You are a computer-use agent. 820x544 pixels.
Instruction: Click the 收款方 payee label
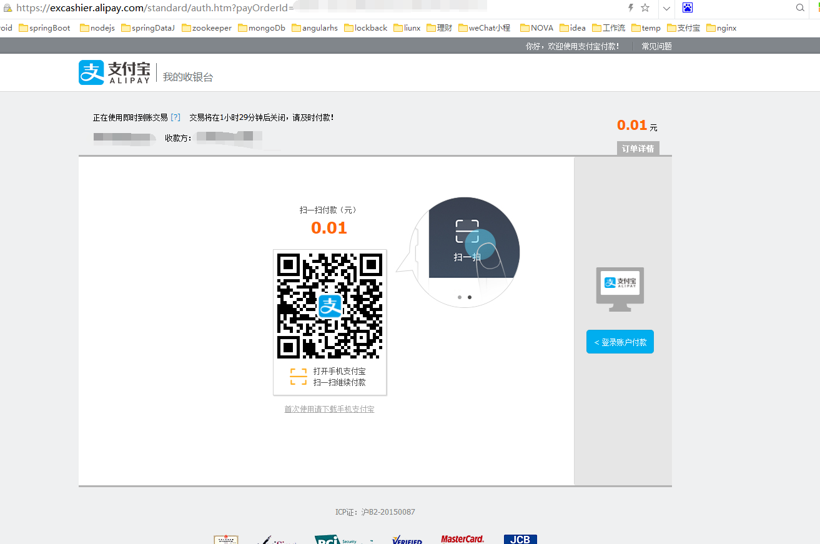tap(178, 137)
